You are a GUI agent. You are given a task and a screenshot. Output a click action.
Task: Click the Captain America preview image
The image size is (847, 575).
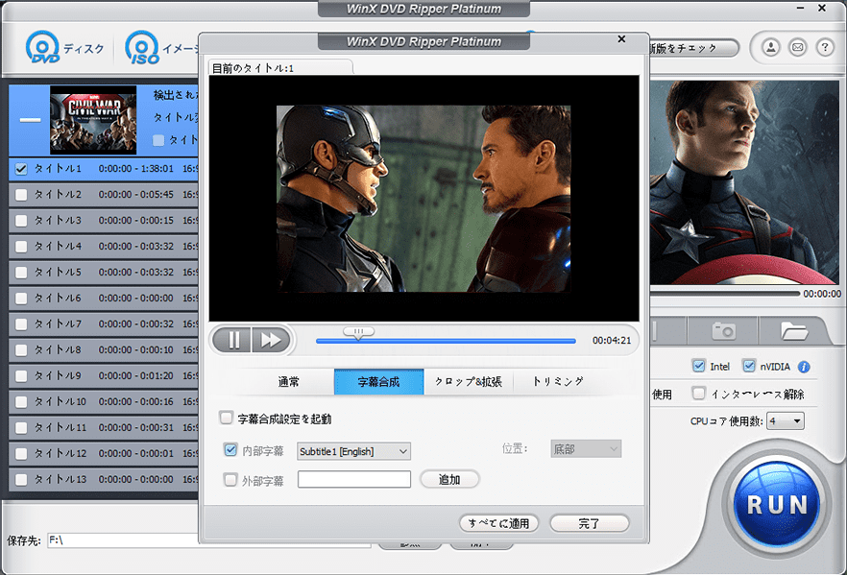744,182
